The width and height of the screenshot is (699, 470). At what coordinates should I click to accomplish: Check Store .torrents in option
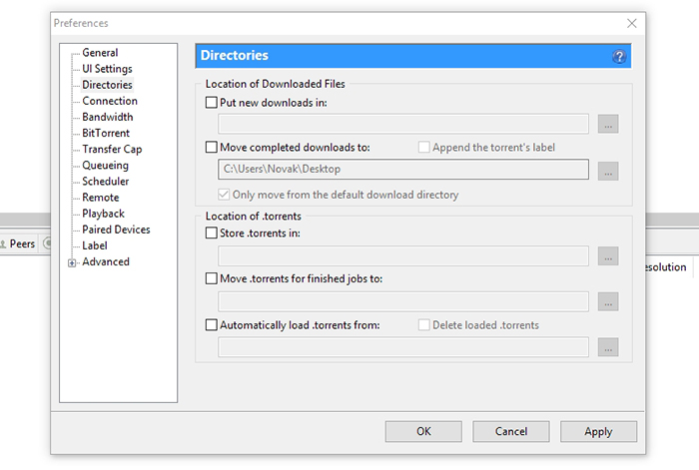pyautogui.click(x=211, y=234)
